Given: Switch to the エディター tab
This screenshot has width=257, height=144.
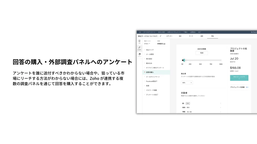Looking at the screenshot, I should (x=169, y=36).
